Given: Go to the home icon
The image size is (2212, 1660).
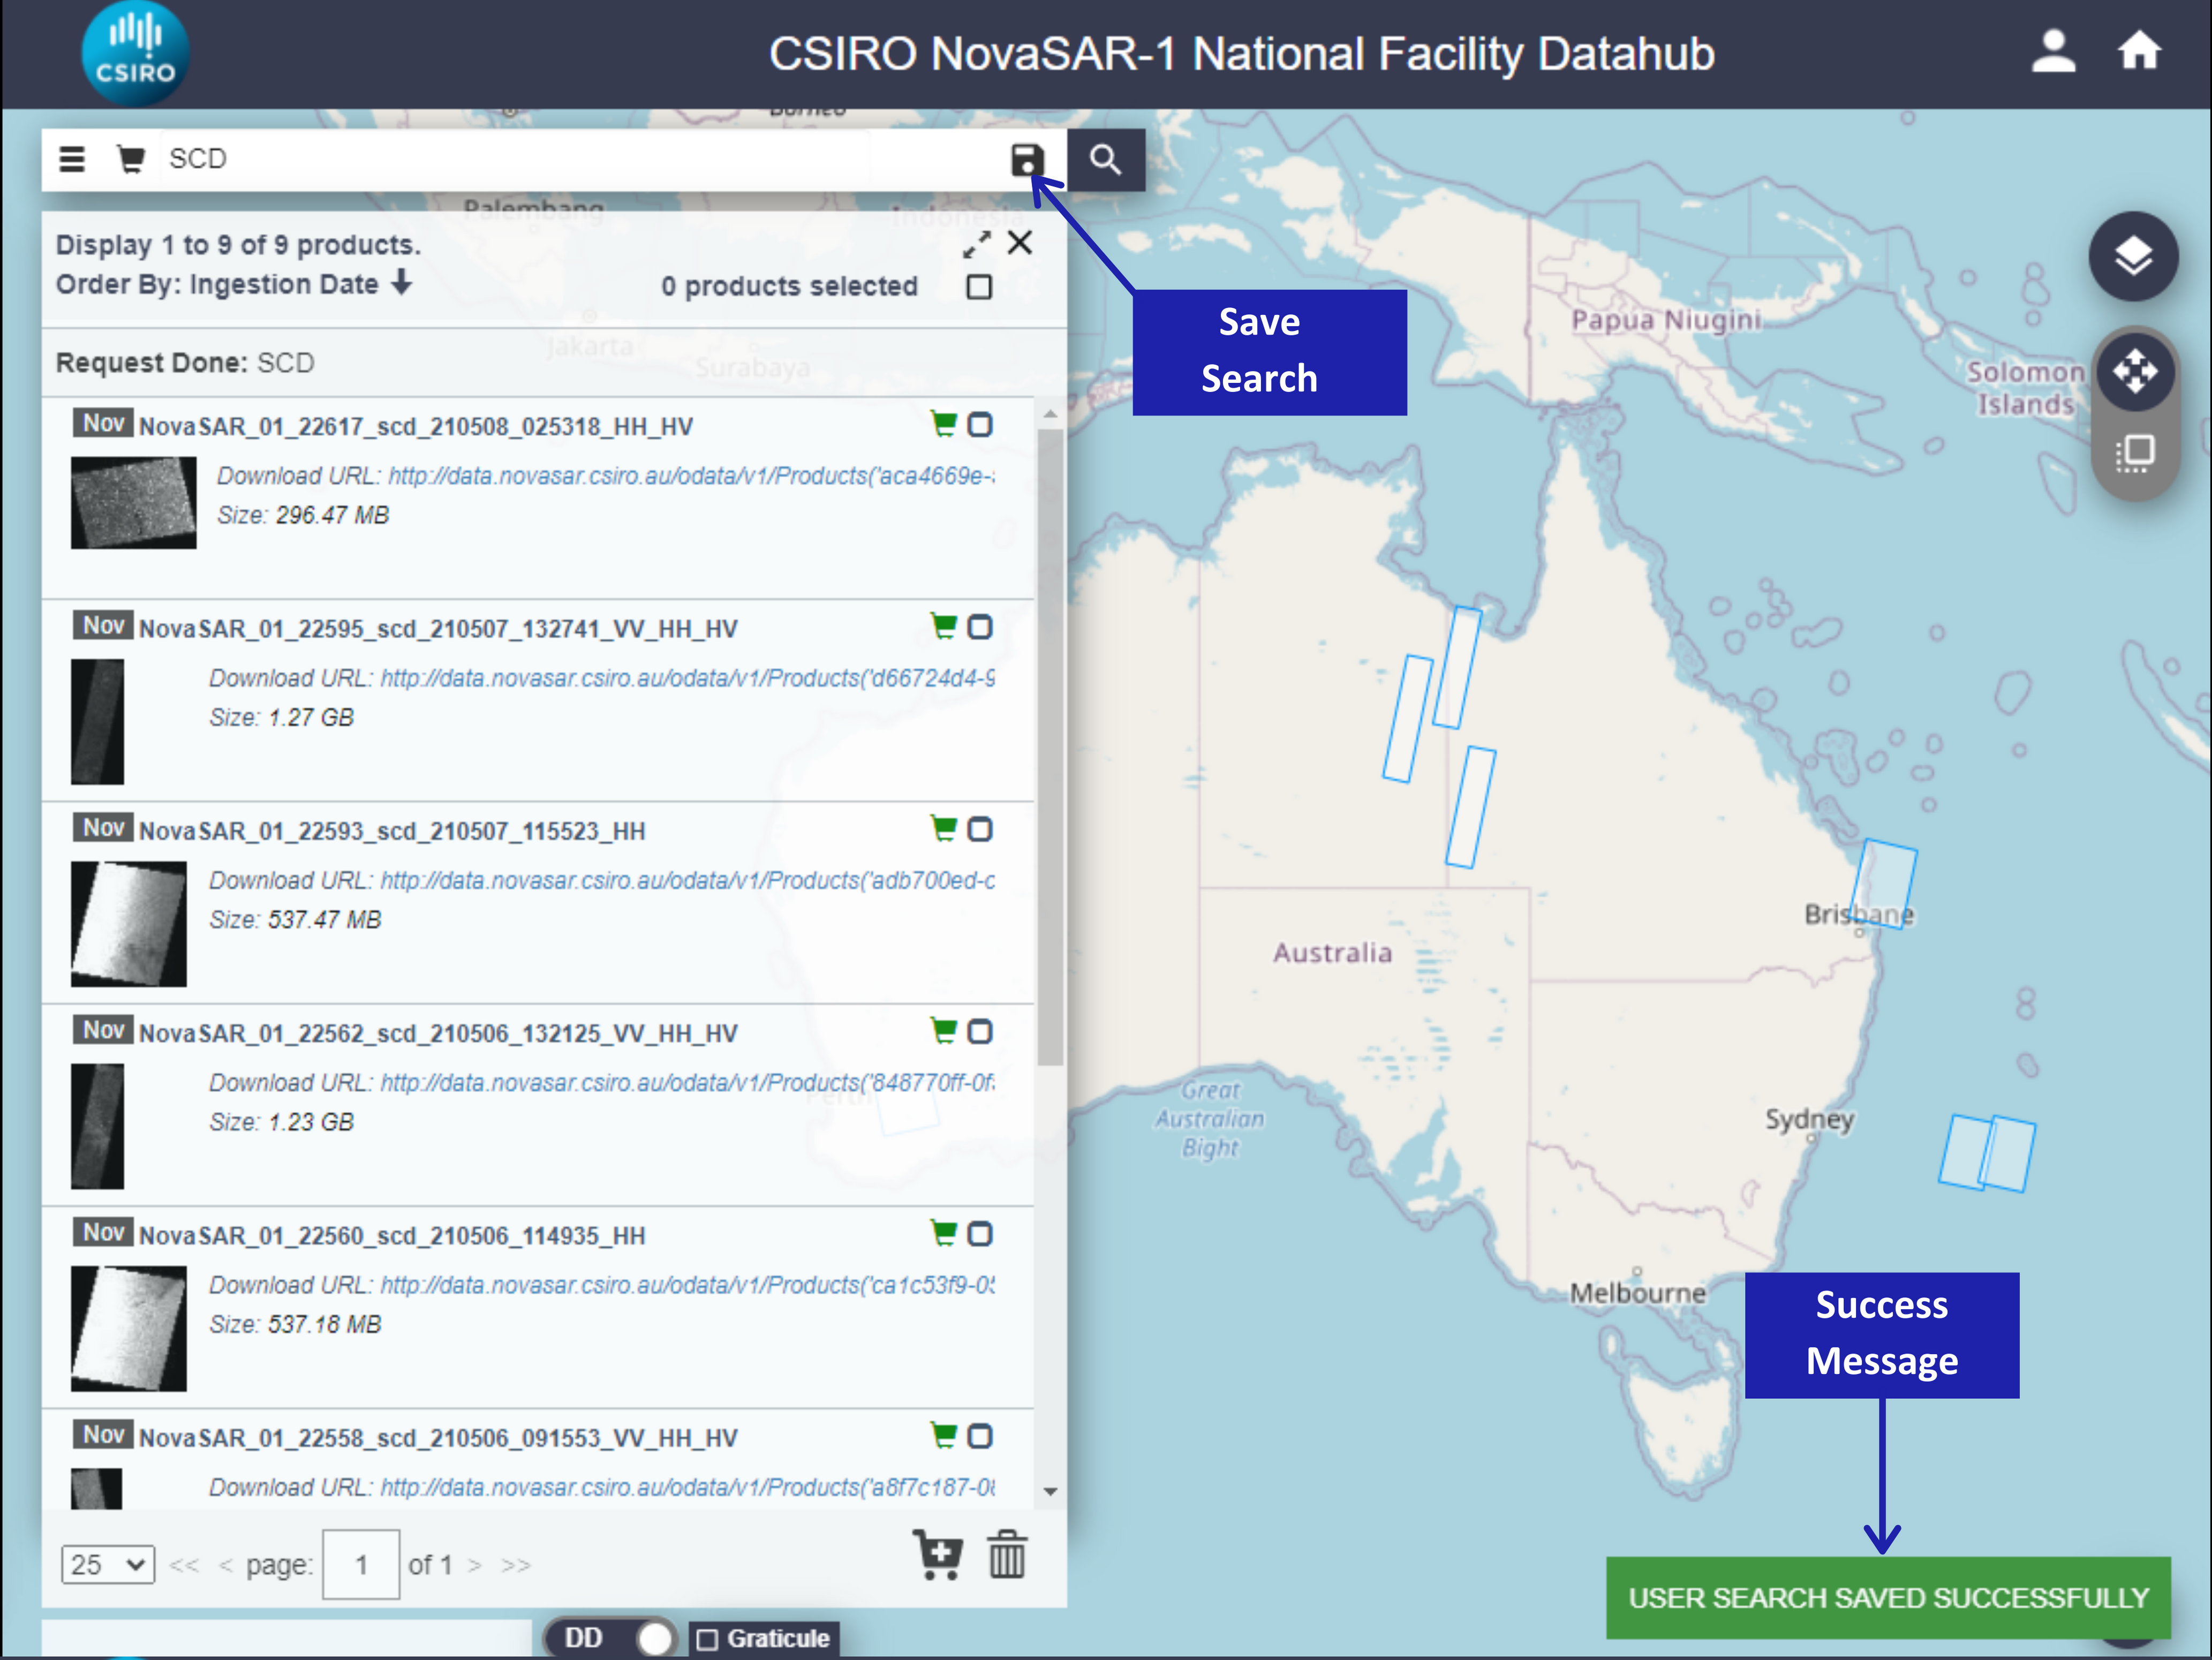Looking at the screenshot, I should 2139,50.
